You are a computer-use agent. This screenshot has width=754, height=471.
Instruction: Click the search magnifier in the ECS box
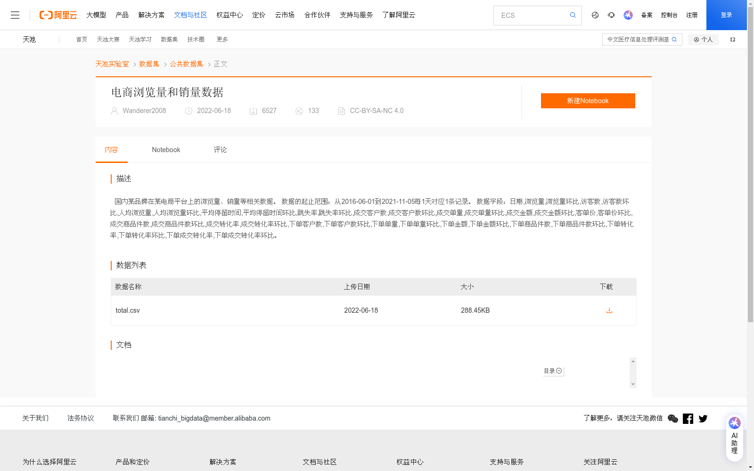pyautogui.click(x=573, y=15)
